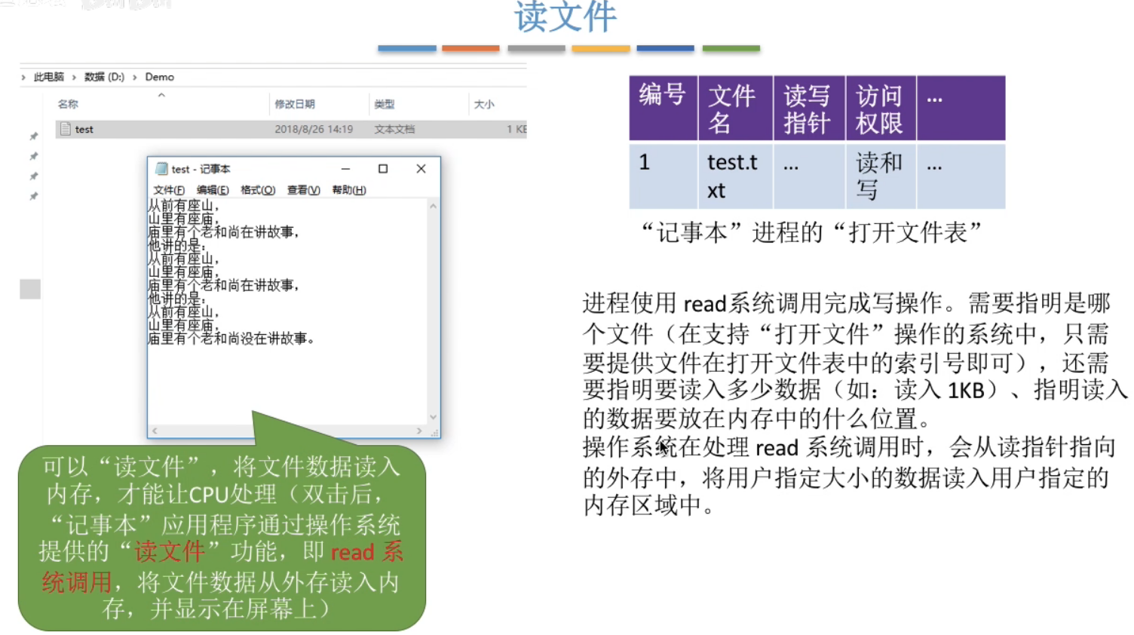
Task: Sort files by the 修改日期 column header
Action: [295, 104]
